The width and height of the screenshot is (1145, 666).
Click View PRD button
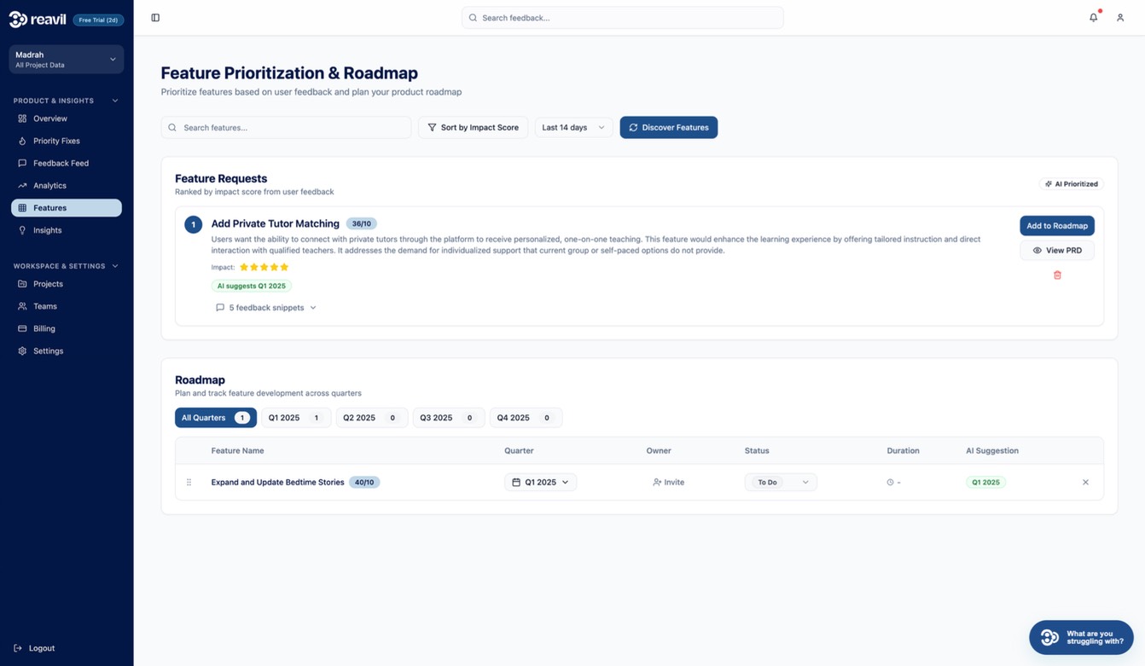coord(1057,251)
